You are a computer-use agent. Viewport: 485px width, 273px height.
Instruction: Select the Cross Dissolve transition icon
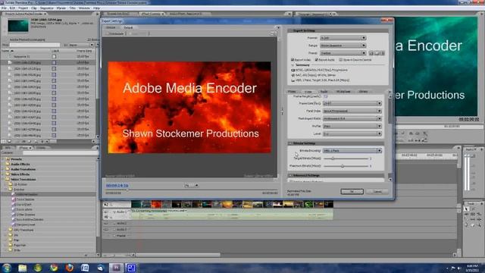14,199
